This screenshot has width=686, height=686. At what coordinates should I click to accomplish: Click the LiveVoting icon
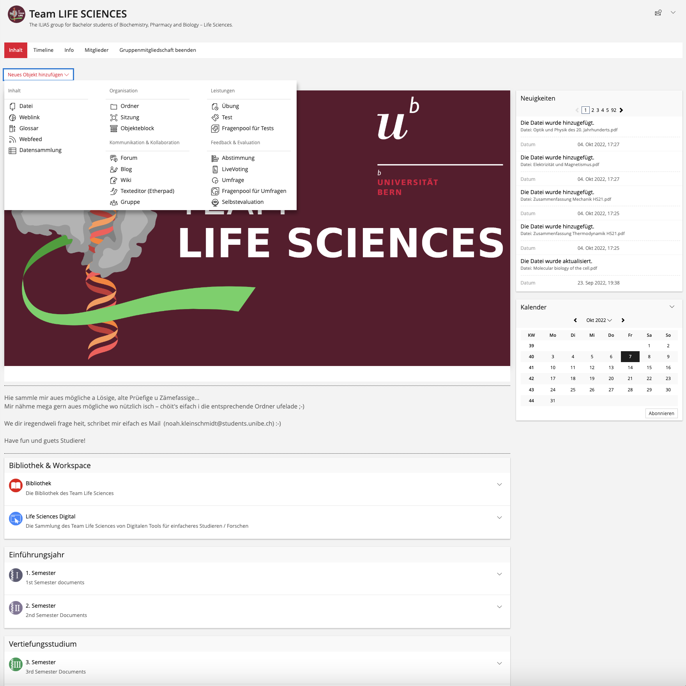[215, 169]
